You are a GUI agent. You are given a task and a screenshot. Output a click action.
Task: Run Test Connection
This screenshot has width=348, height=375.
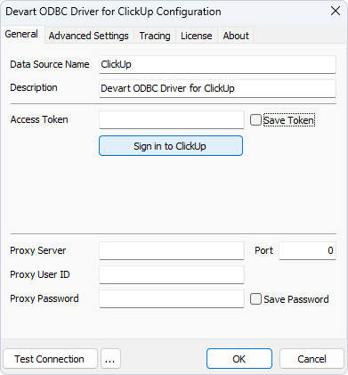point(50,359)
